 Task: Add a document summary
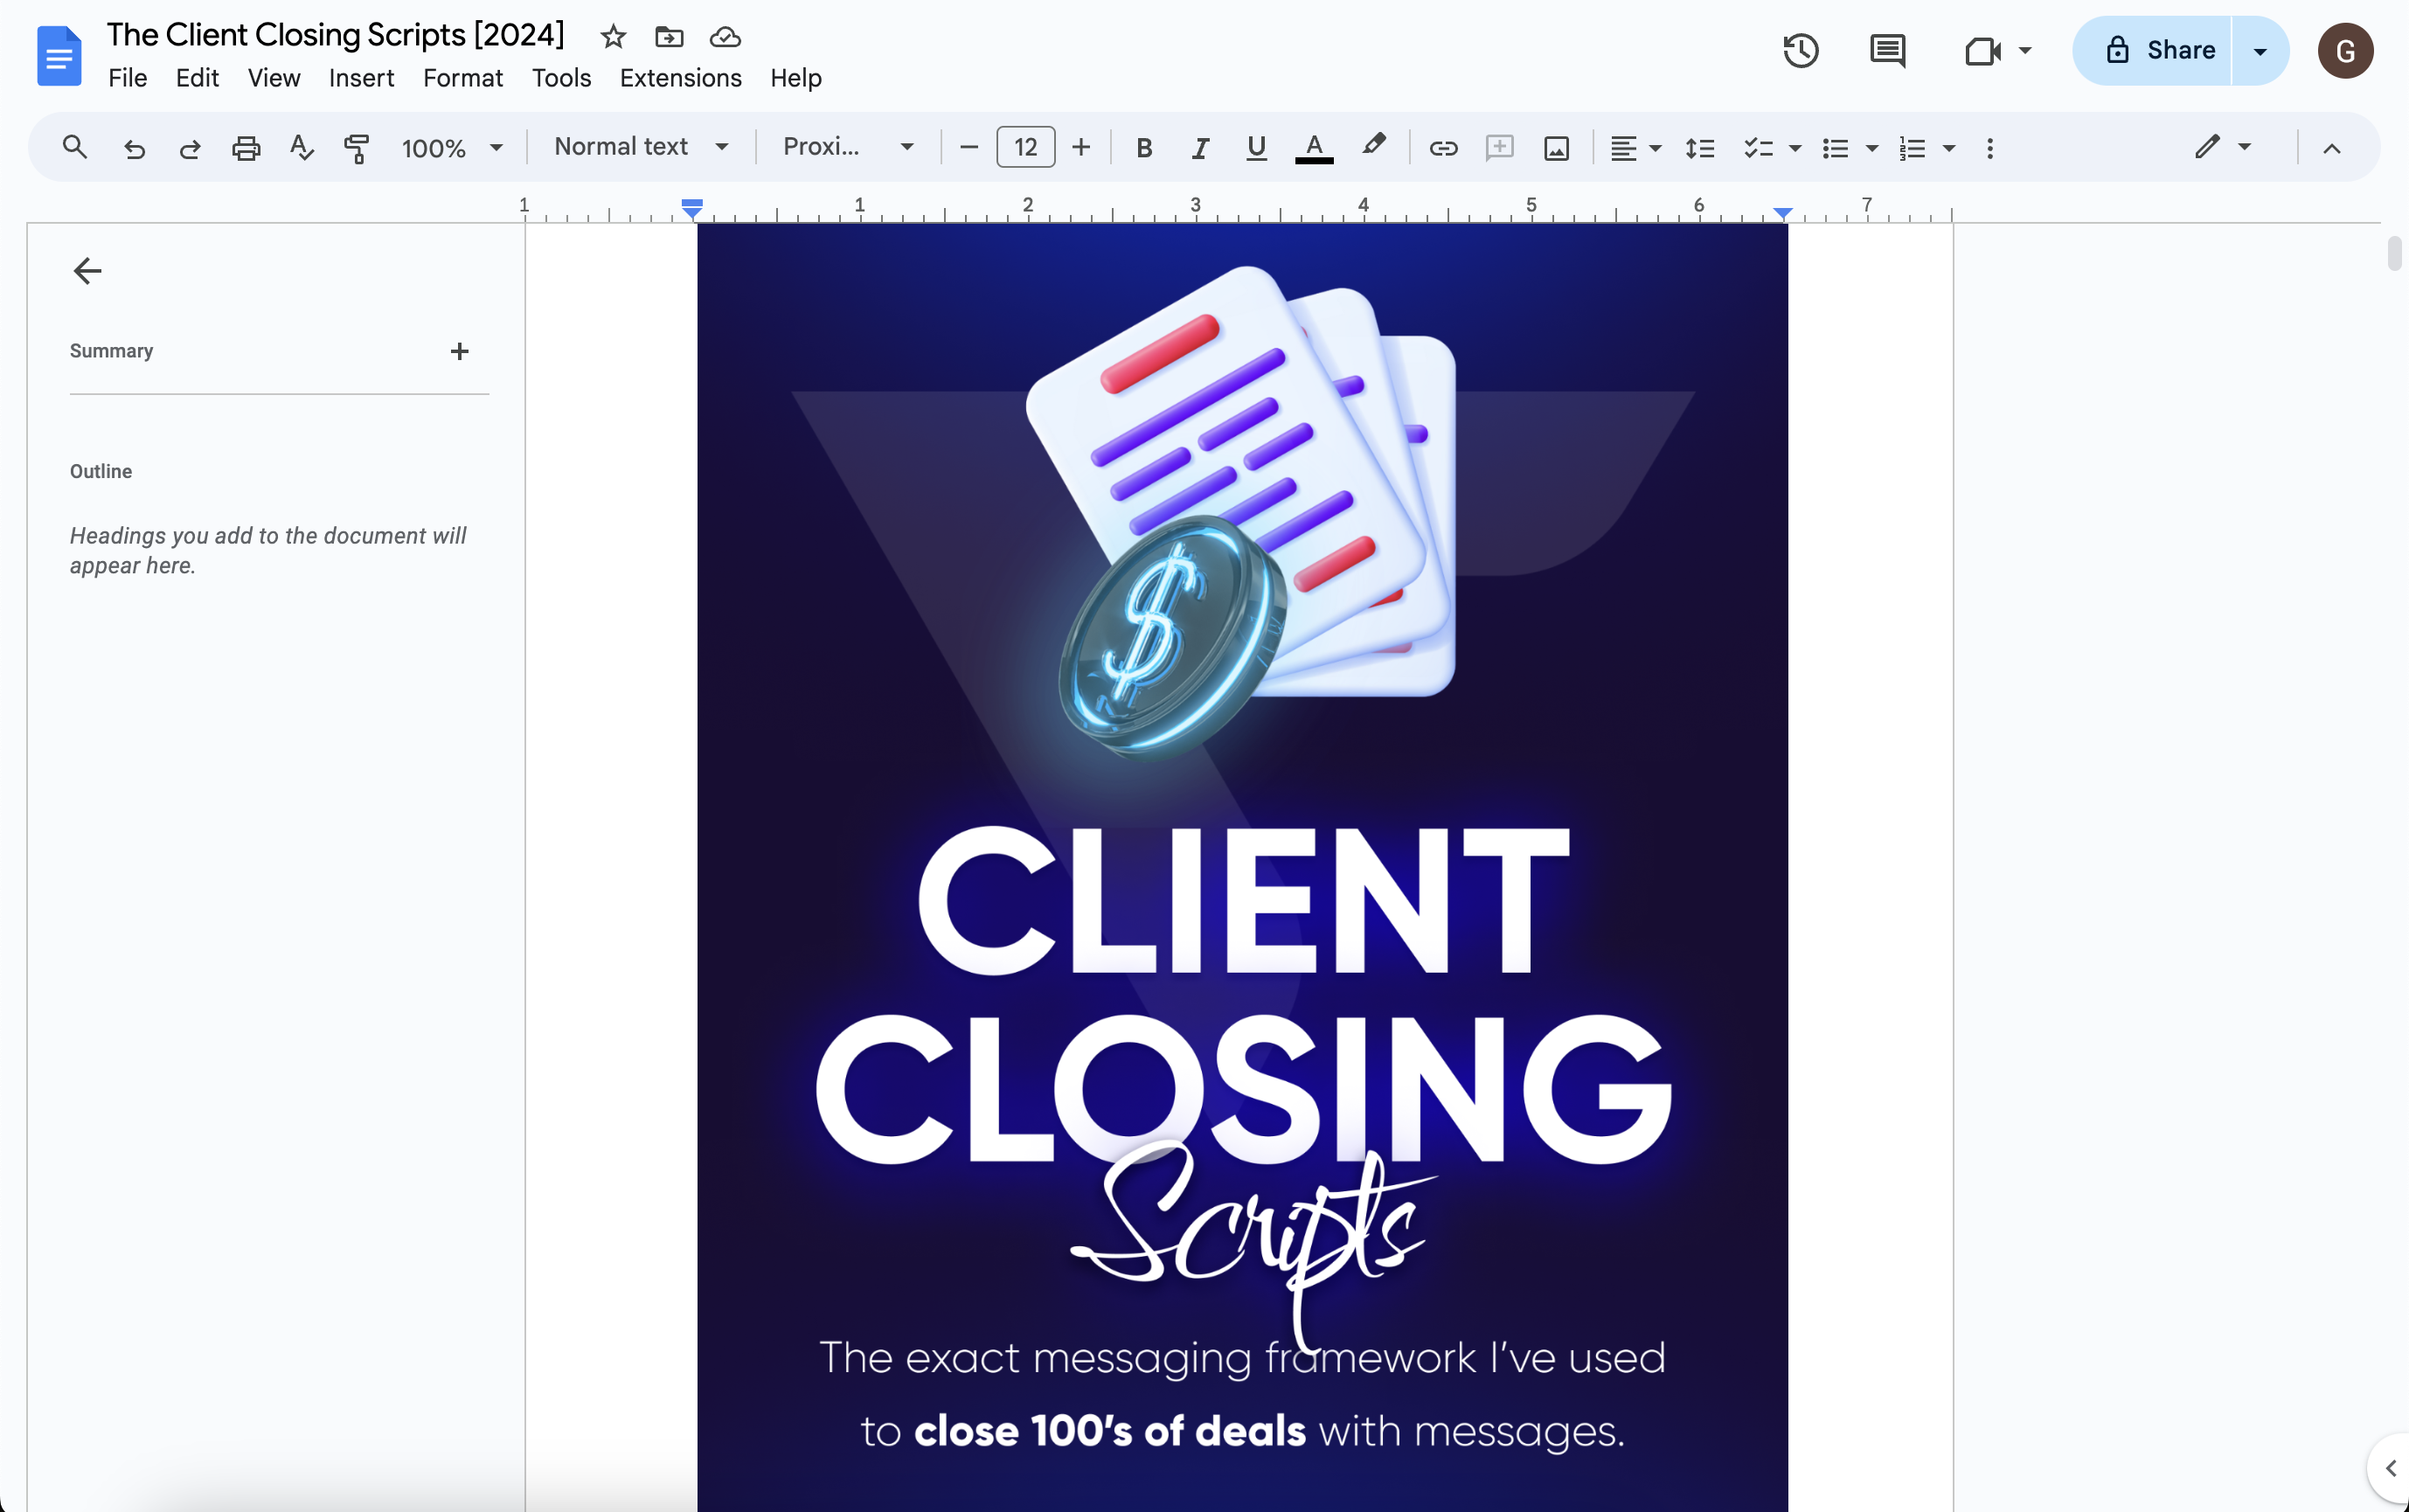click(x=459, y=351)
